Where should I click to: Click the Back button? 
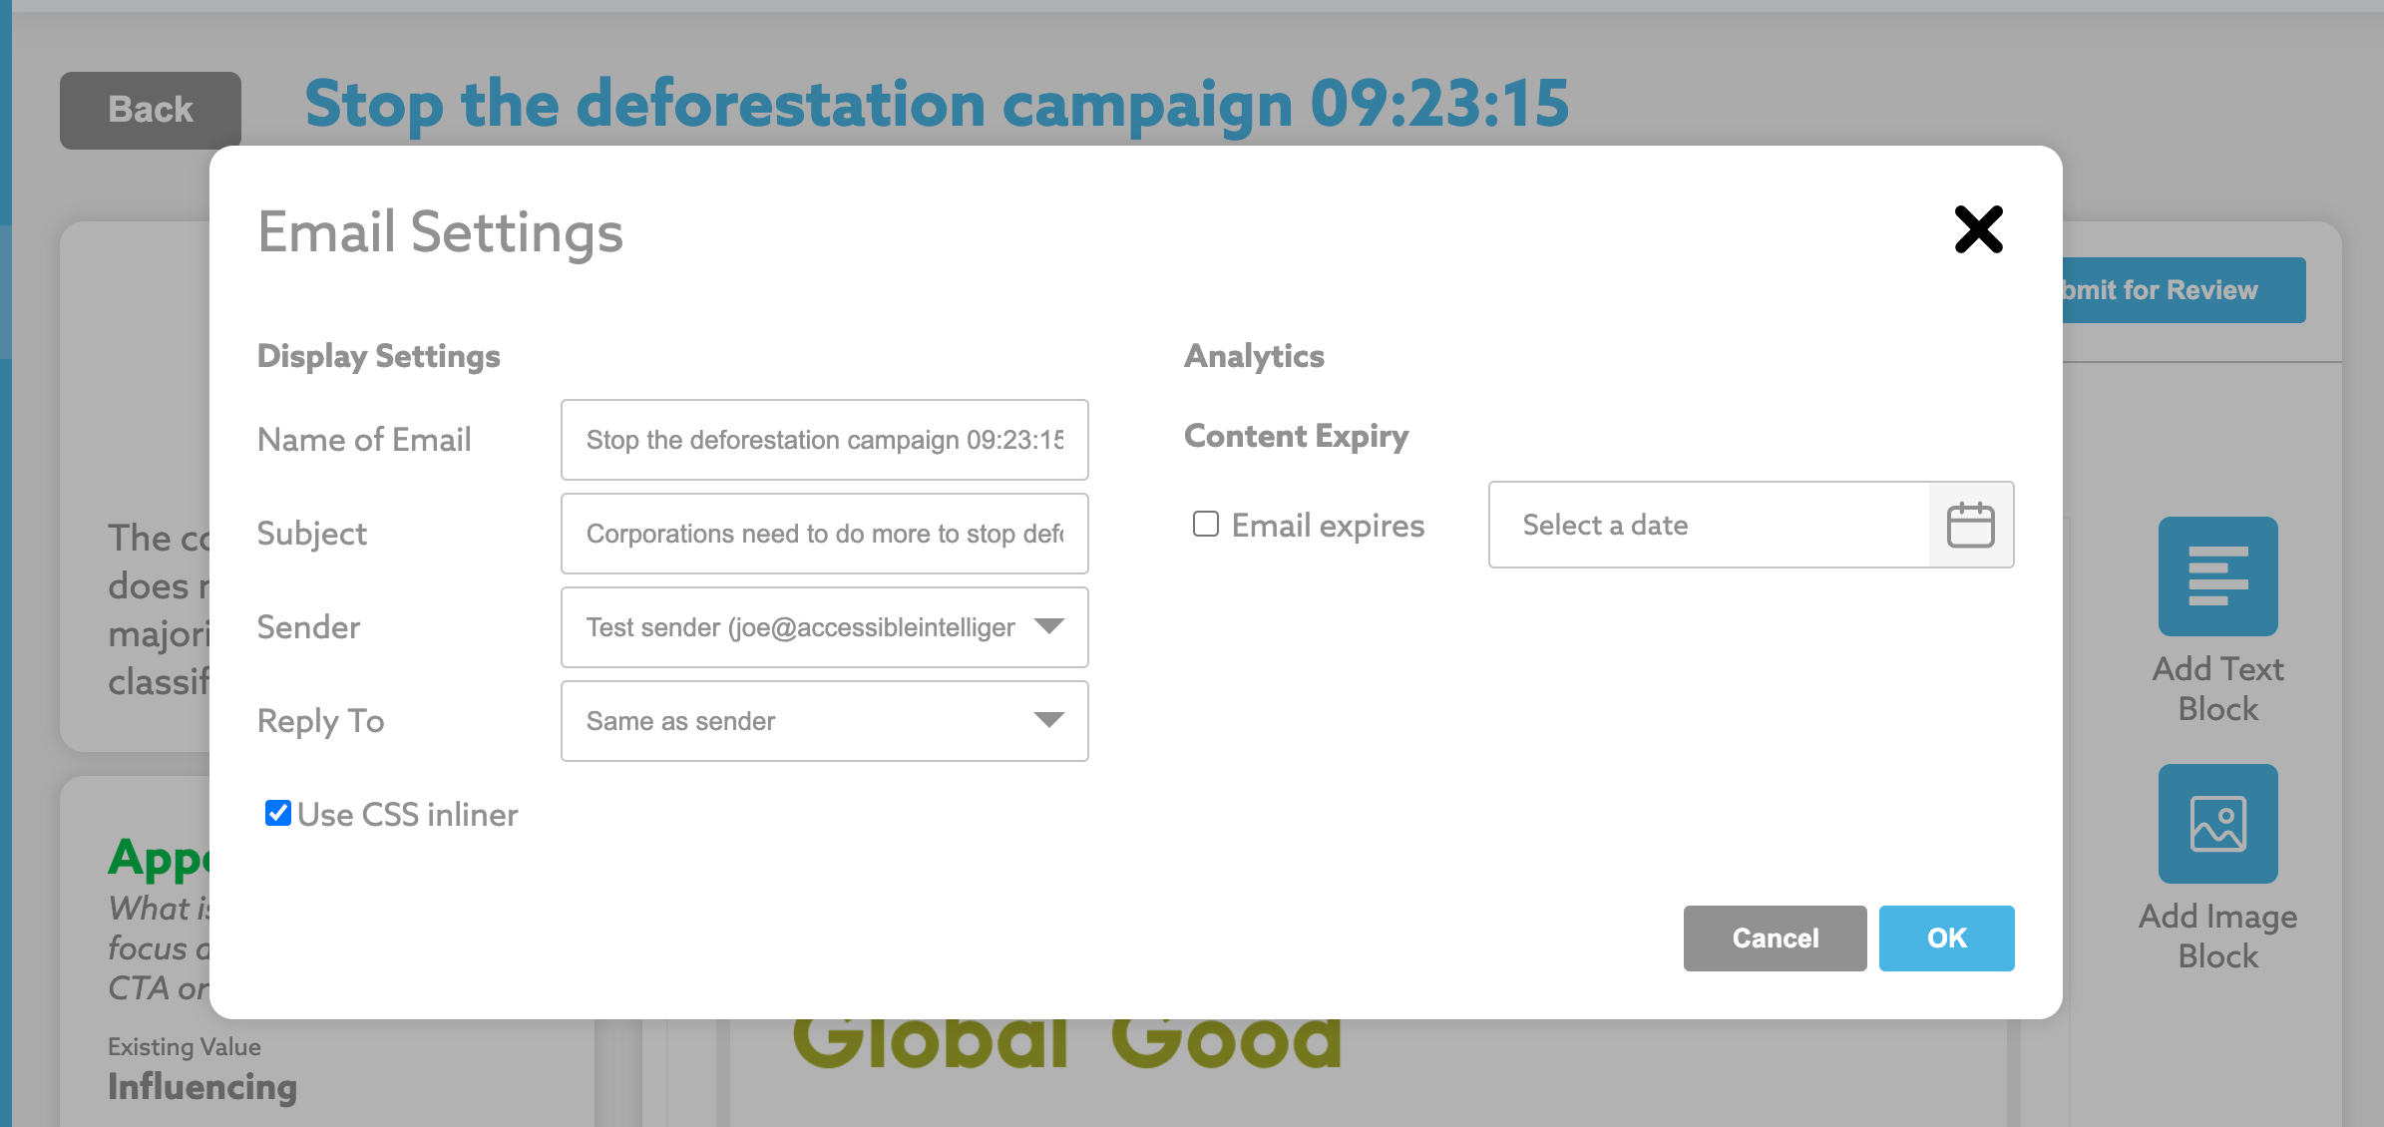coord(150,110)
